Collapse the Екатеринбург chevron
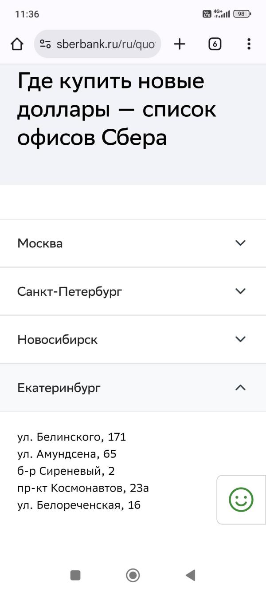Image resolution: width=266 pixels, height=592 pixels. 240,388
